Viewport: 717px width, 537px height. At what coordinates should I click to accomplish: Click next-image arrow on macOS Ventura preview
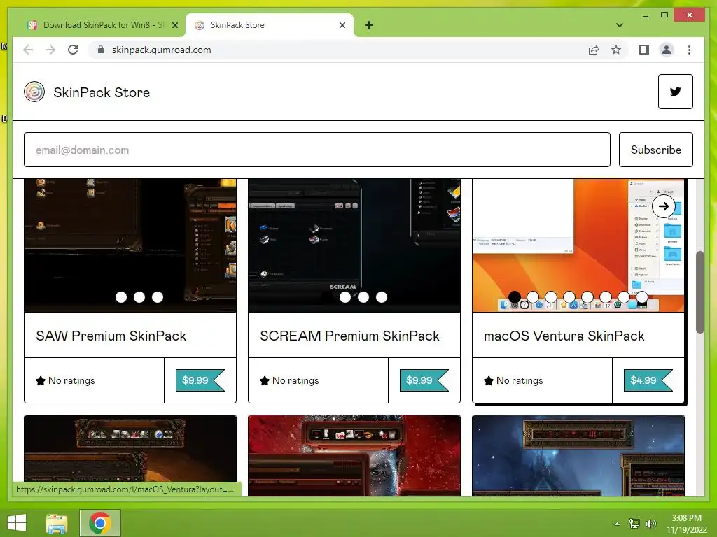tap(664, 206)
